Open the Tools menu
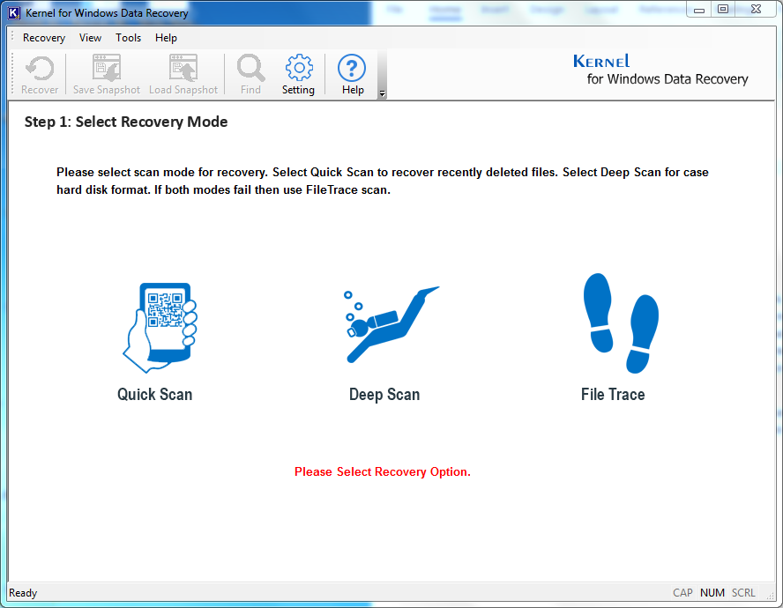Image resolution: width=783 pixels, height=608 pixels. tap(129, 38)
